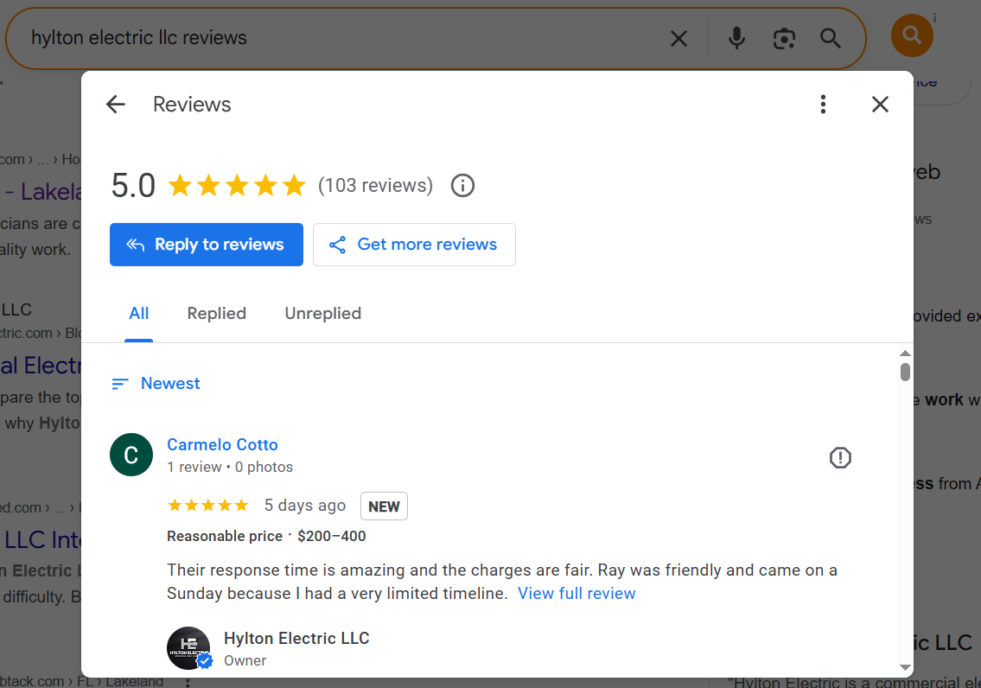
Task: Open the three-dot menu in Reviews header
Action: (823, 104)
